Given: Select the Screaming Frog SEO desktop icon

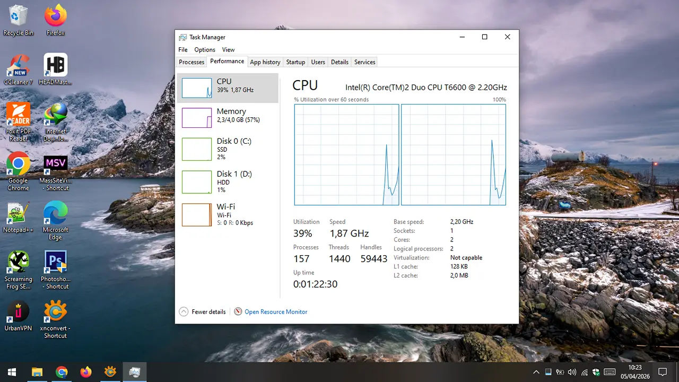Looking at the screenshot, I should (x=18, y=270).
